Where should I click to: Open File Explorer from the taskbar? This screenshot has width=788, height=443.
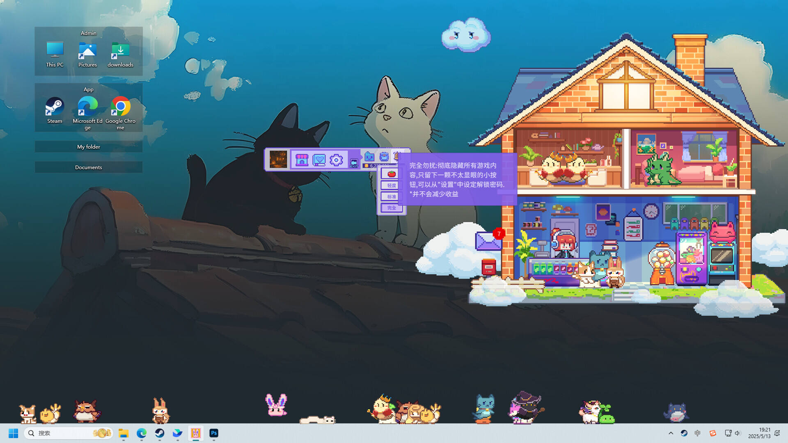point(124,433)
